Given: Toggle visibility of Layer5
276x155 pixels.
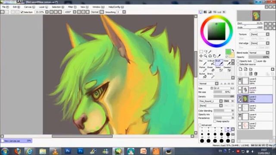Looking at the screenshot, I should pos(240,79).
